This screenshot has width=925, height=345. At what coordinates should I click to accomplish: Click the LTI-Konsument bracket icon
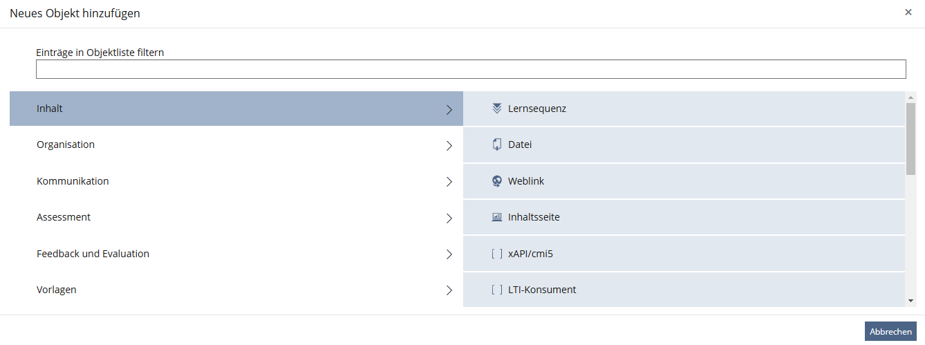[496, 290]
